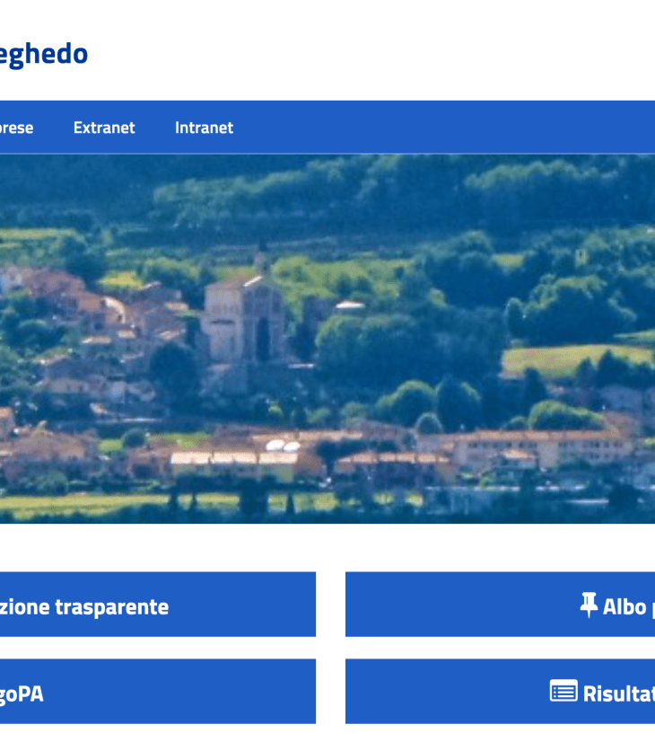The image size is (655, 751).
Task: Click the white gap between the button columns
Action: [330, 647]
